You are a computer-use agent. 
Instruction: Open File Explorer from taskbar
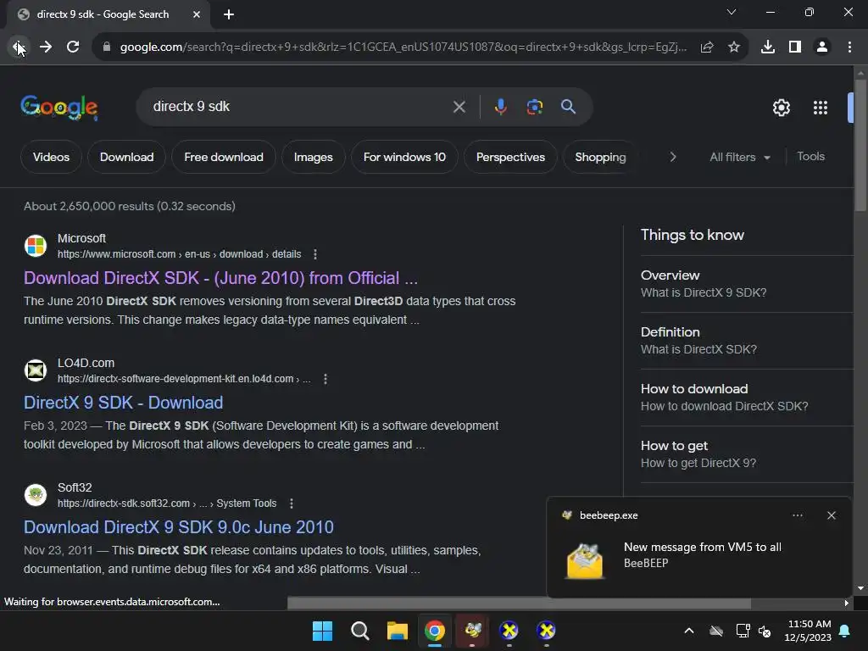tap(397, 631)
